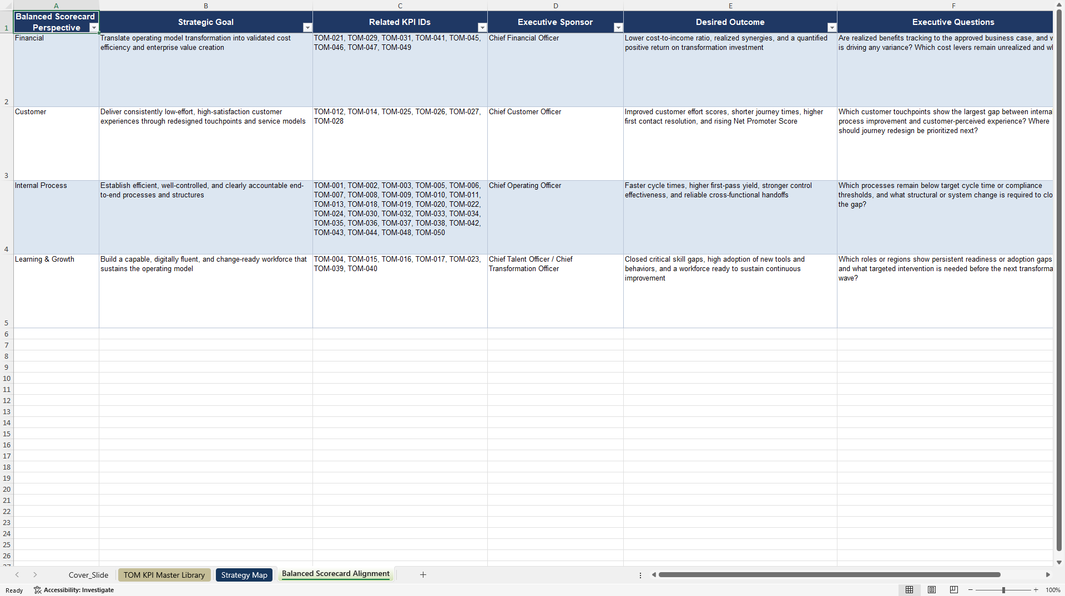1065x596 pixels.
Task: Click KPI IDs cell starting TOM-012
Action: click(400, 144)
